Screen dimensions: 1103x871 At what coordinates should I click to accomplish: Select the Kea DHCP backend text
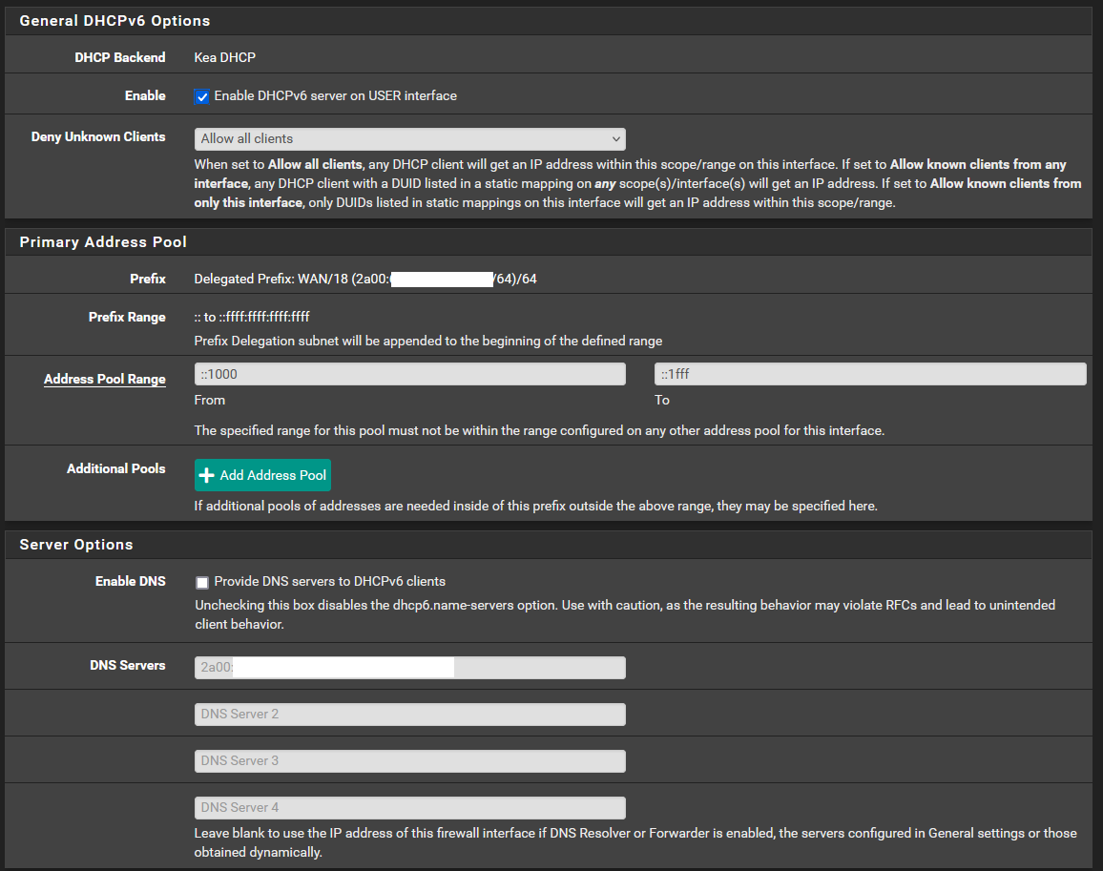tap(225, 57)
